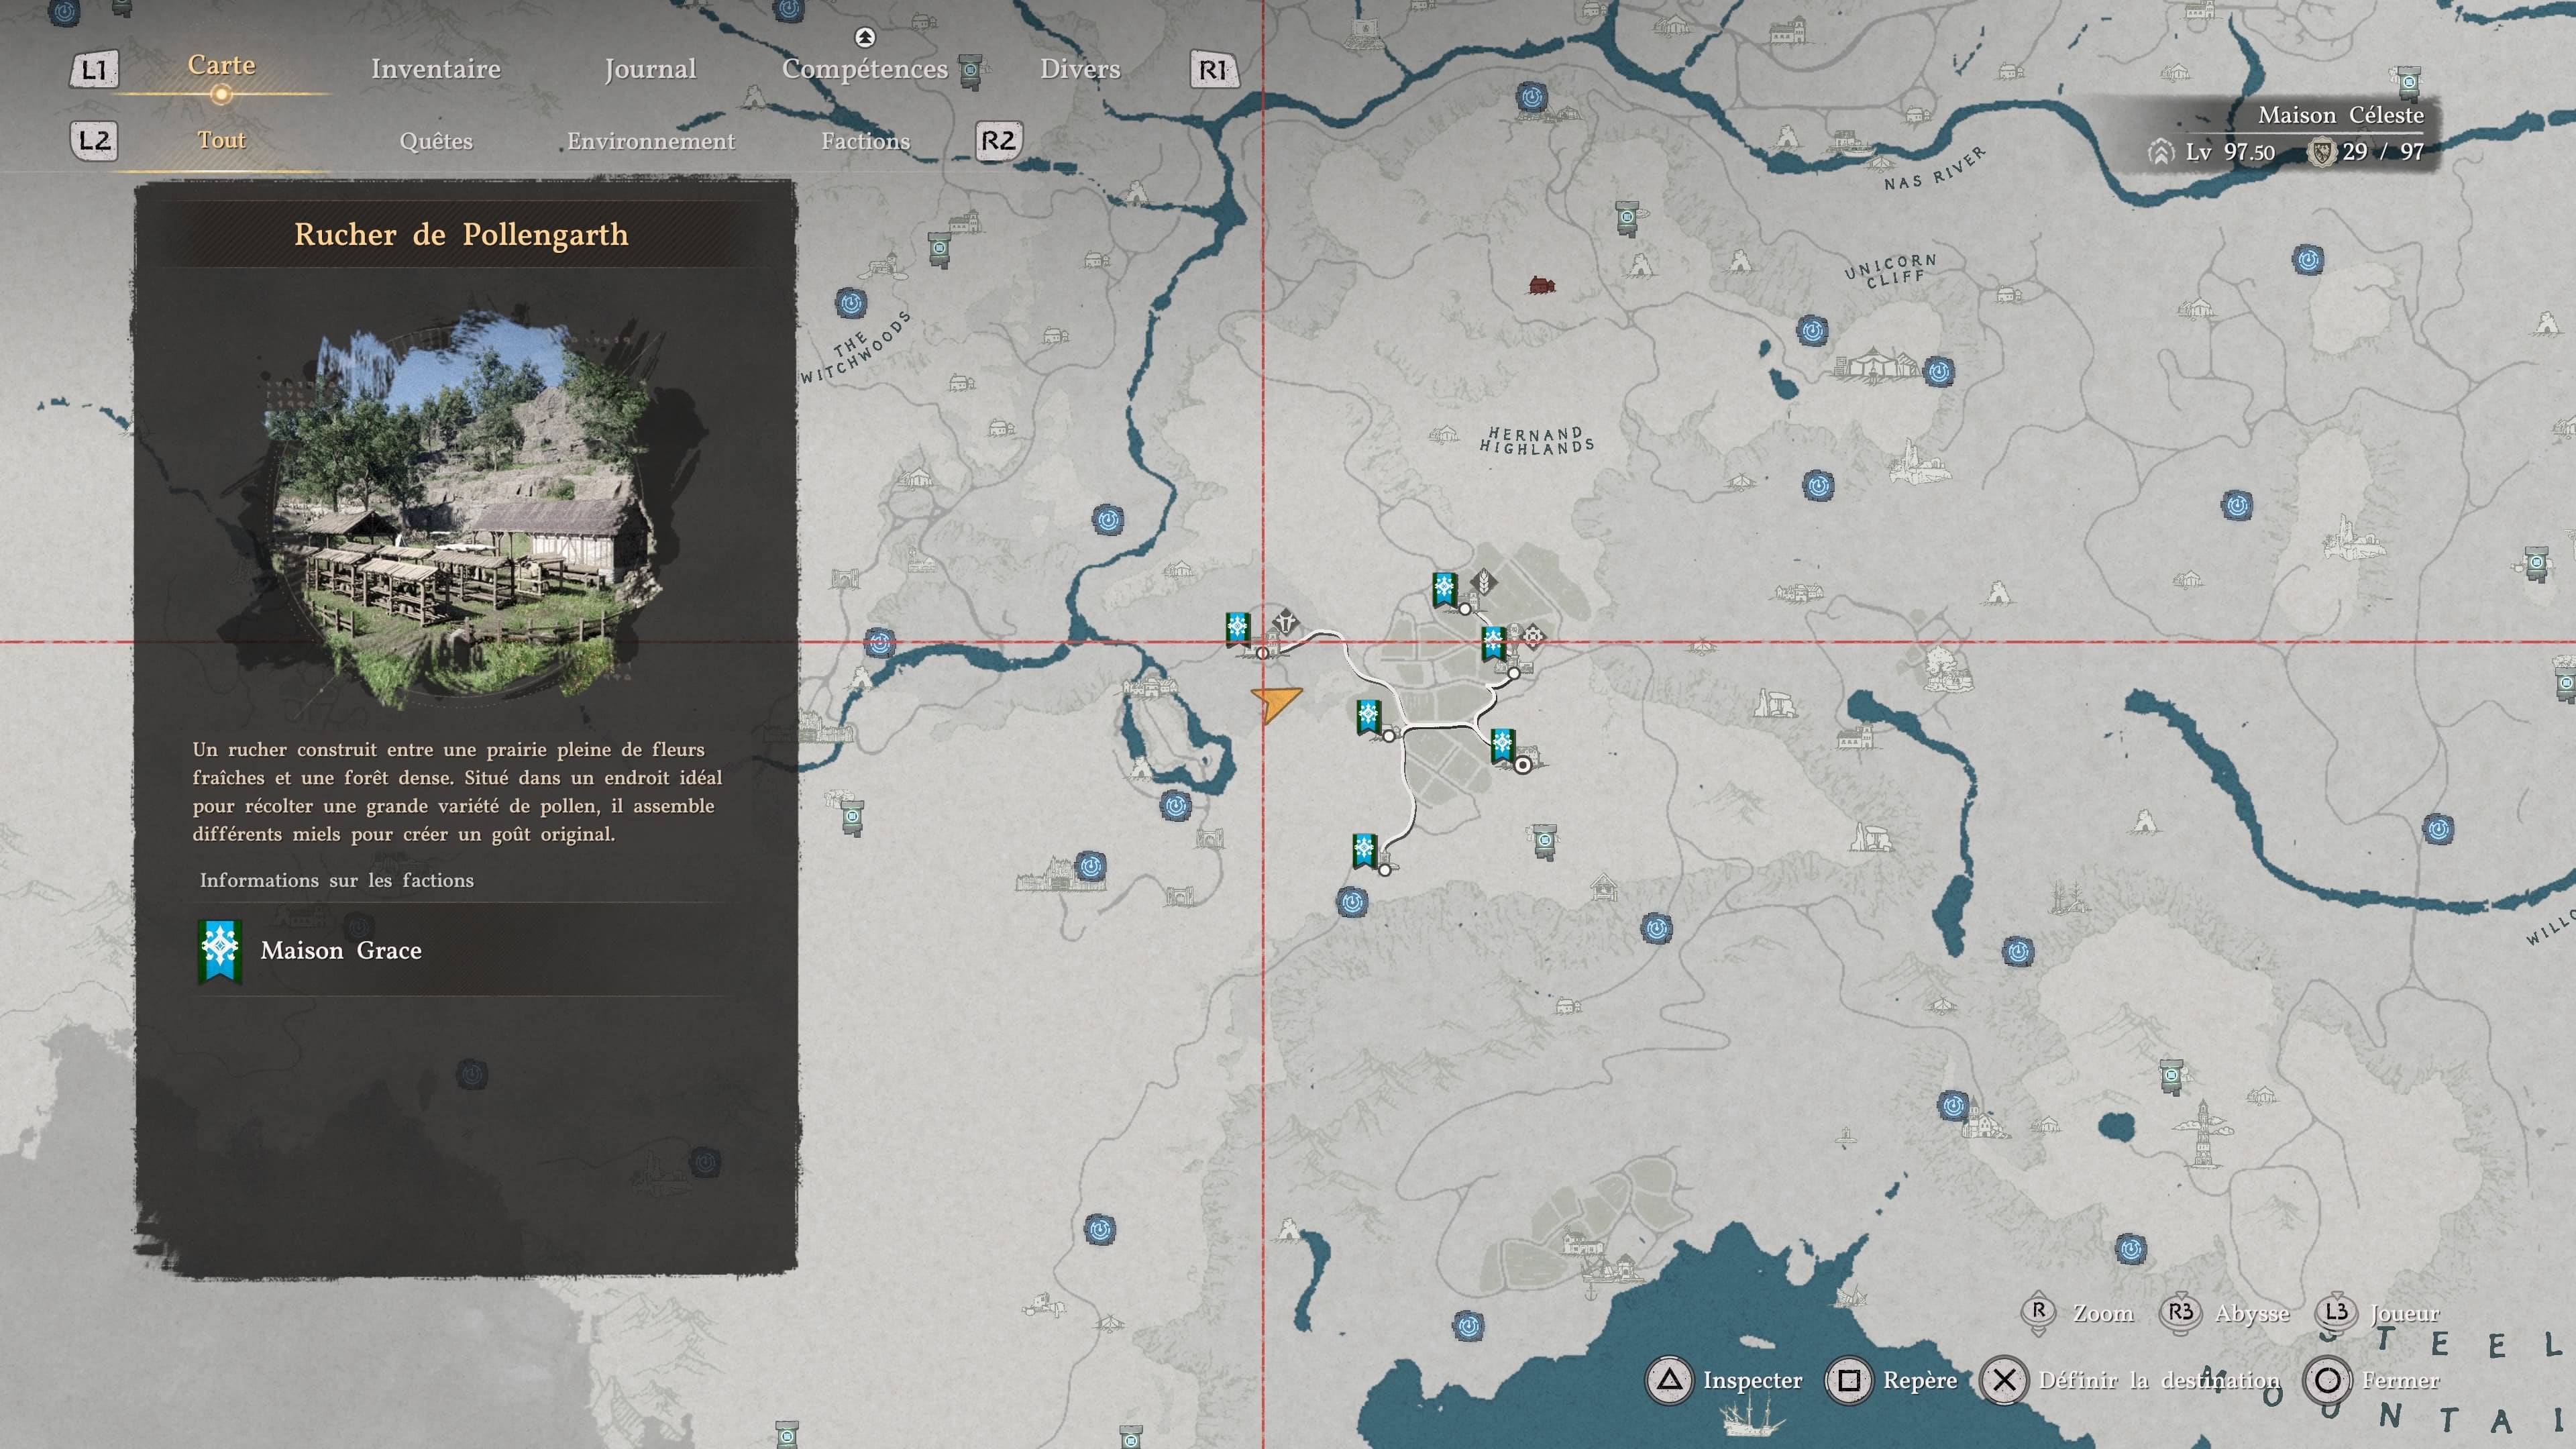Click the faction banner beside the wheat icon
The width and height of the screenshot is (2576, 1449).
click(x=1444, y=590)
